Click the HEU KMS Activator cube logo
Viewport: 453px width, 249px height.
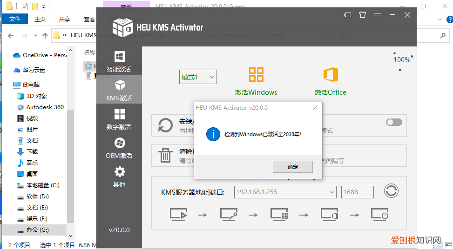tap(122, 27)
